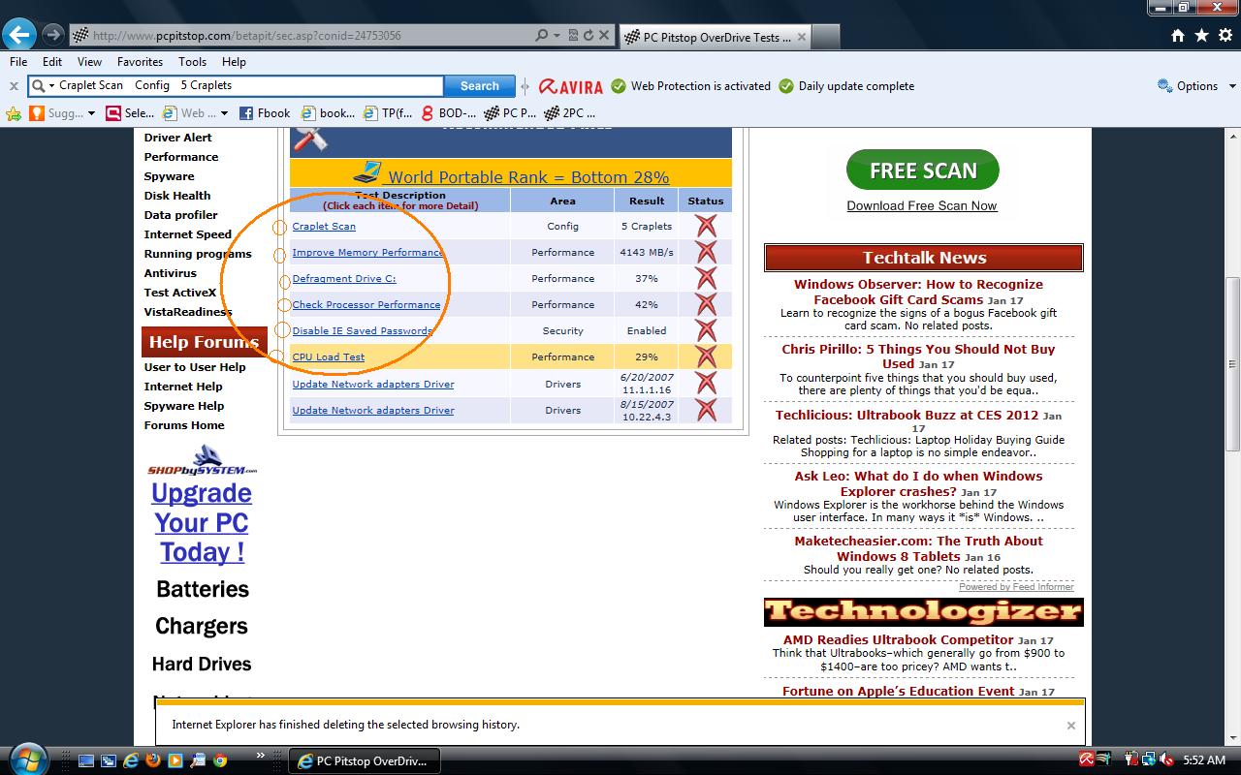Add to favorites bar star icon
The height and width of the screenshot is (775, 1241).
tap(14, 113)
